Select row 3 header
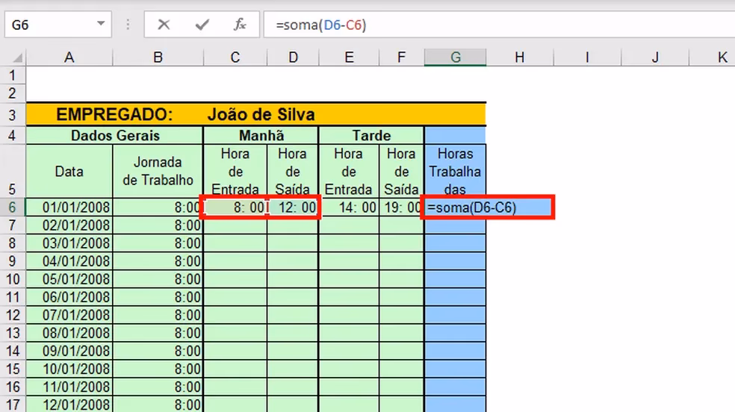This screenshot has height=412, width=735. pos(13,115)
